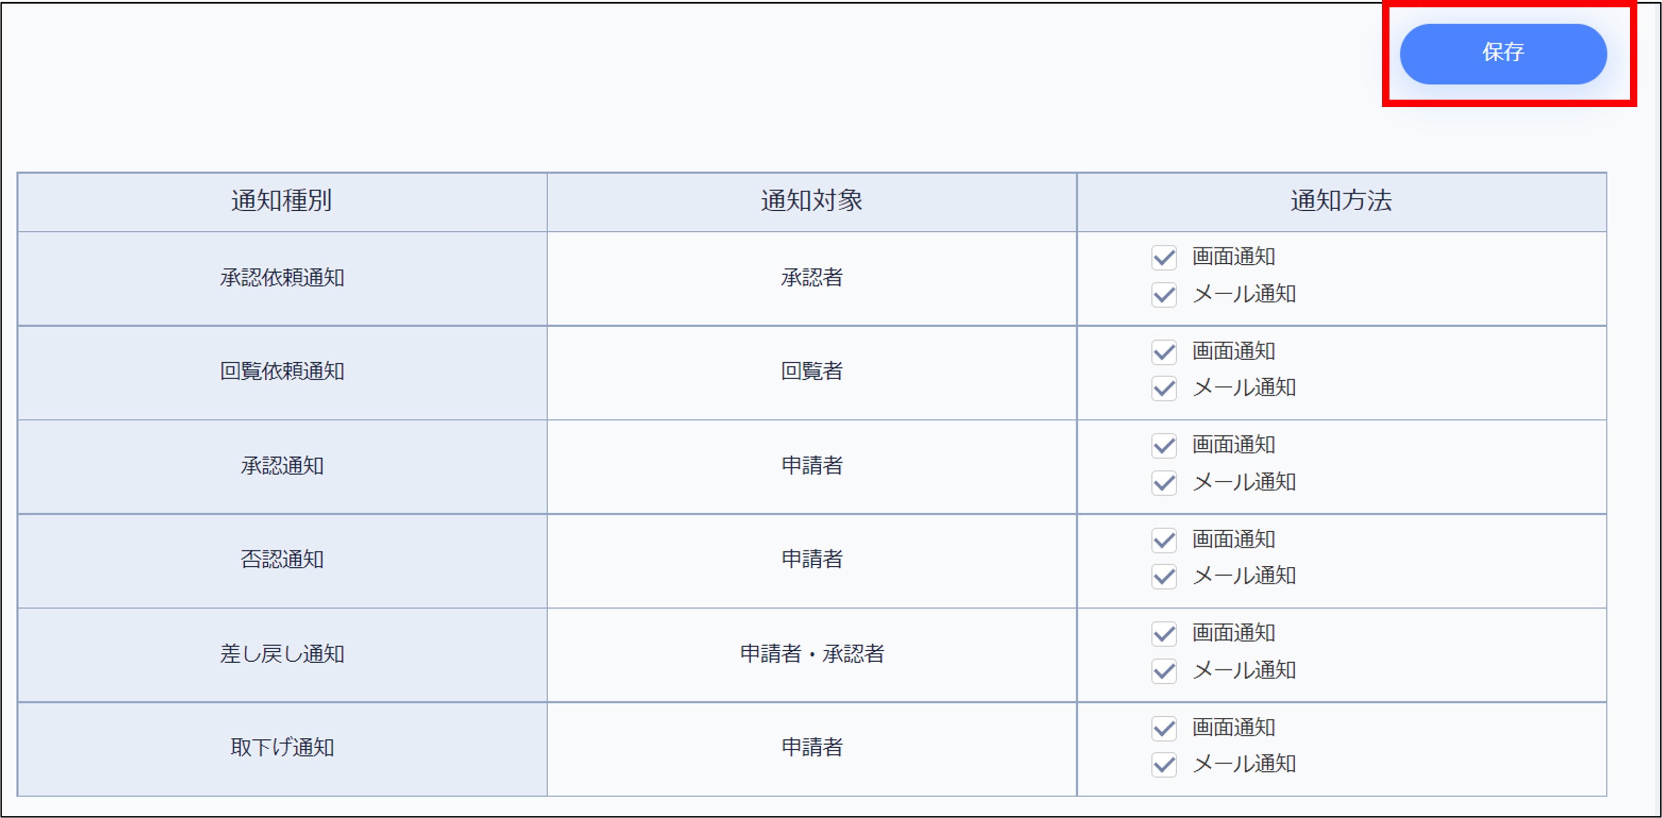
Task: Uncheck 画面通知 for 承認依頼通知
Action: click(x=1164, y=257)
